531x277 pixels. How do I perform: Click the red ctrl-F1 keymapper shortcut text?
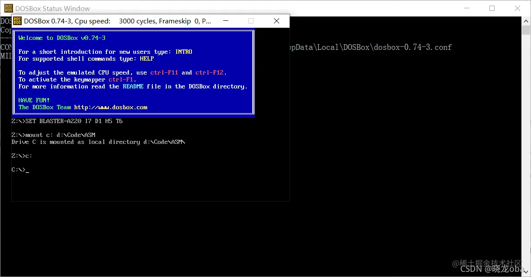pos(121,79)
